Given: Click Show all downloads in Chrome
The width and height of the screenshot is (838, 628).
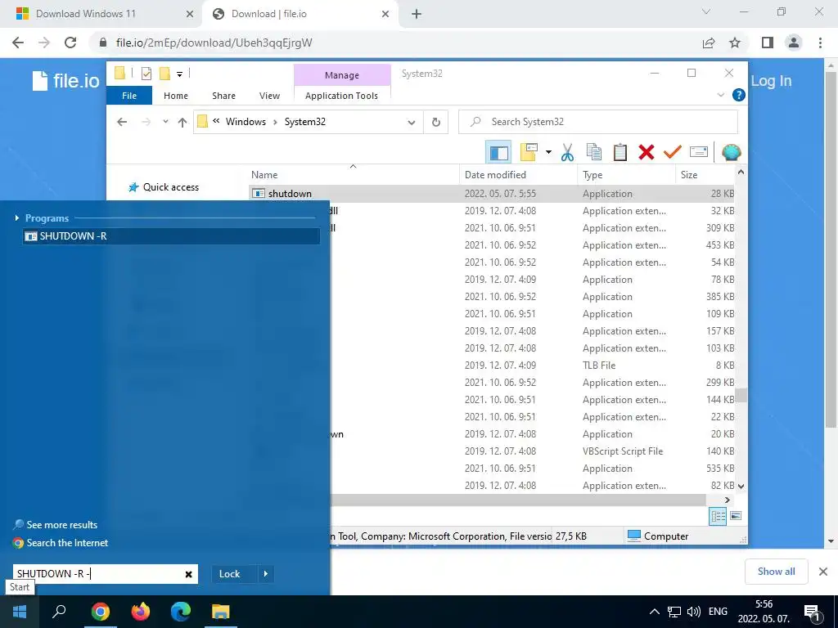Looking at the screenshot, I should pos(776,572).
